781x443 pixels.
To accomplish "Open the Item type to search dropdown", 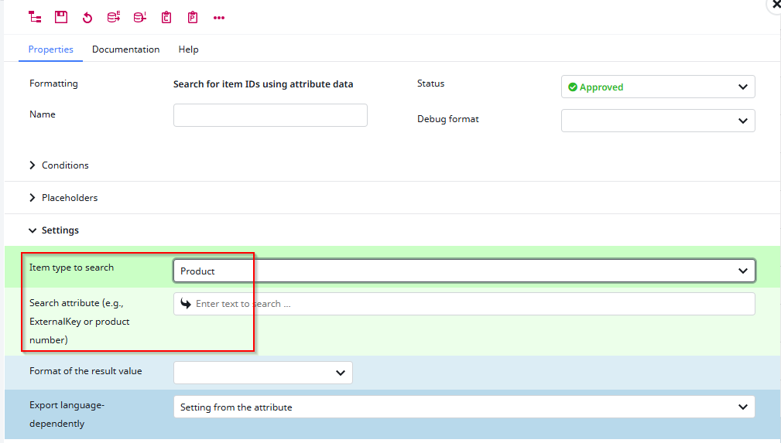I will pos(464,271).
